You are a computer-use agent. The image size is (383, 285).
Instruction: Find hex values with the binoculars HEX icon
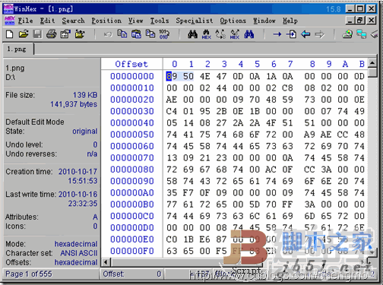[207, 34]
